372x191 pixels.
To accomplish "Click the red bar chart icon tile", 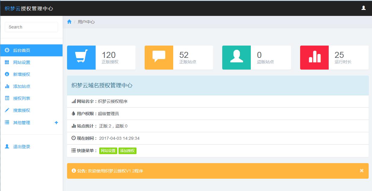I will (x=314, y=58).
